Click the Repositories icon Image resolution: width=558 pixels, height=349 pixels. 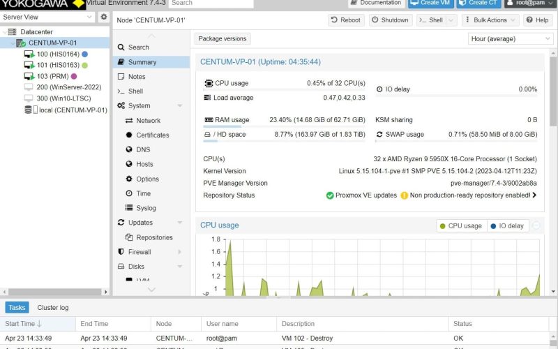tap(129, 237)
